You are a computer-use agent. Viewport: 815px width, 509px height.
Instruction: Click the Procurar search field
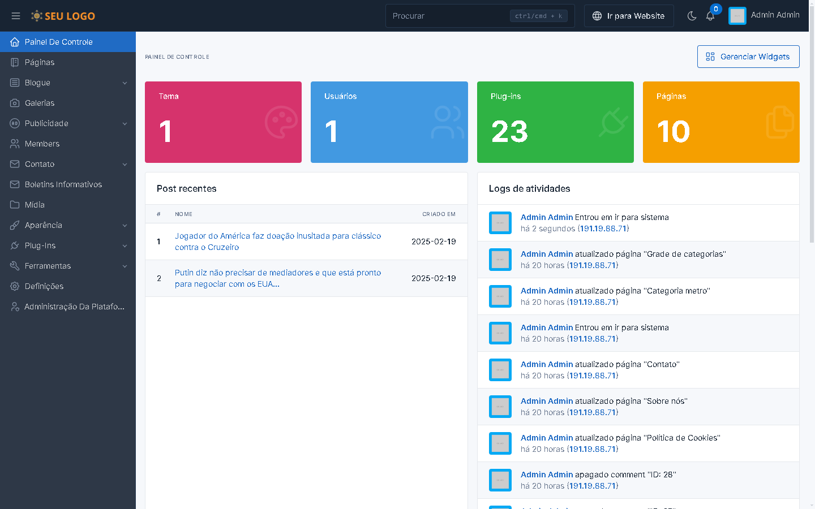pyautogui.click(x=447, y=16)
